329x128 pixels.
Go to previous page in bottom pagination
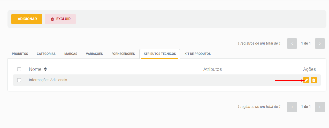(292, 107)
